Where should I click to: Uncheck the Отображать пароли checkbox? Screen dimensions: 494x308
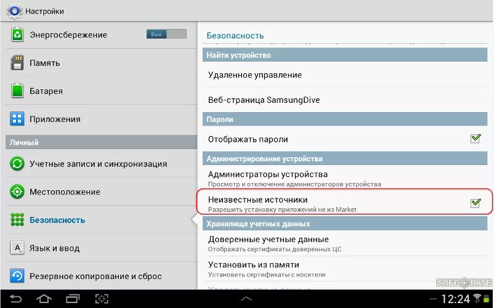(x=476, y=138)
